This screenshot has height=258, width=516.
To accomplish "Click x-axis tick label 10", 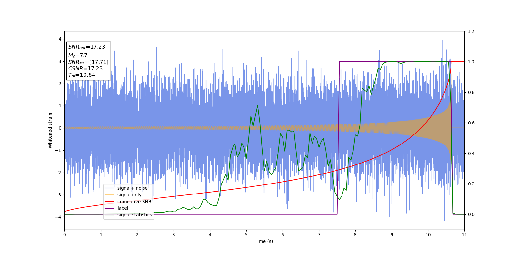I will [x=428, y=235].
